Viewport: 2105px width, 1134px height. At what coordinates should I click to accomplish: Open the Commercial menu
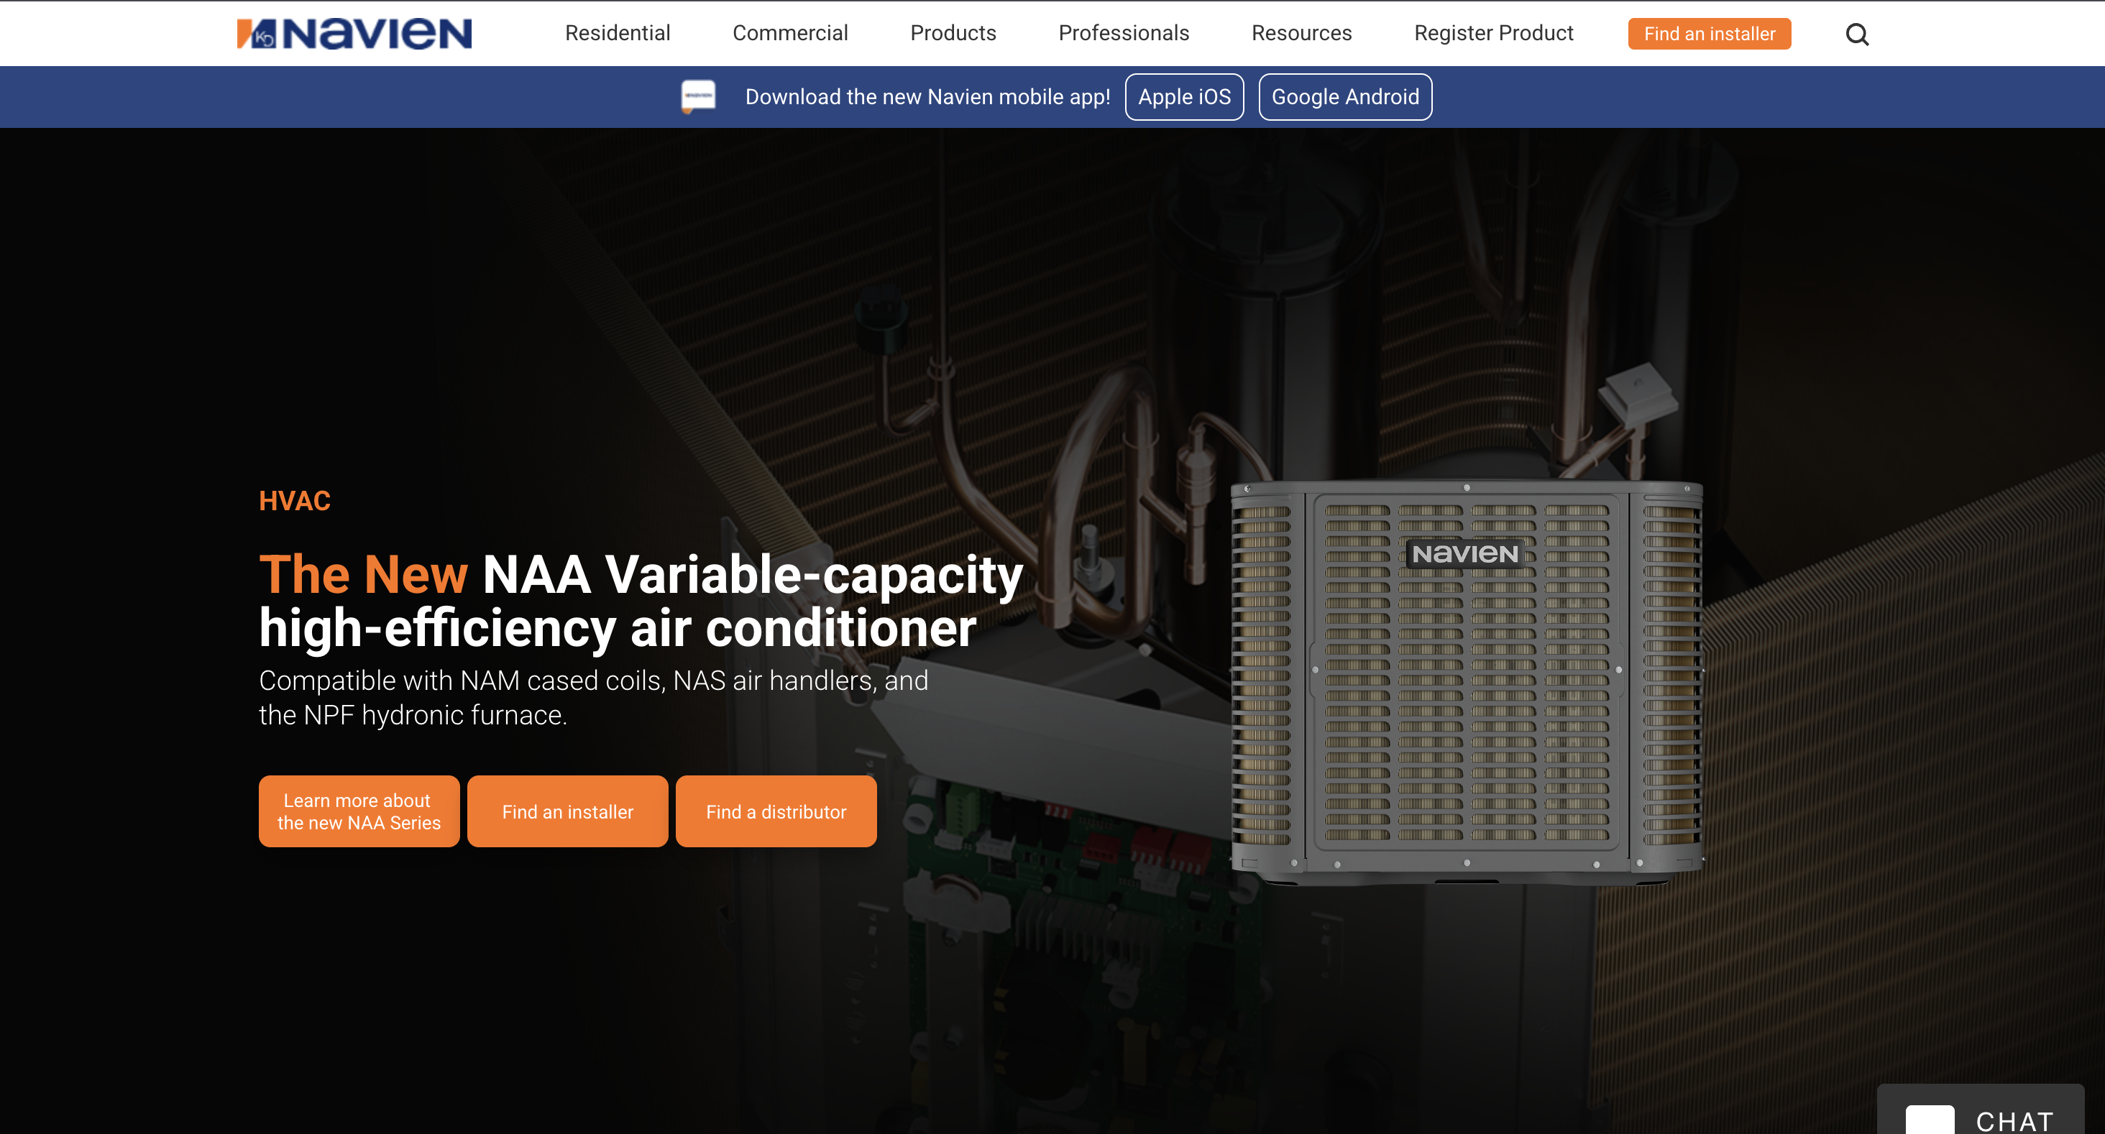789,34
